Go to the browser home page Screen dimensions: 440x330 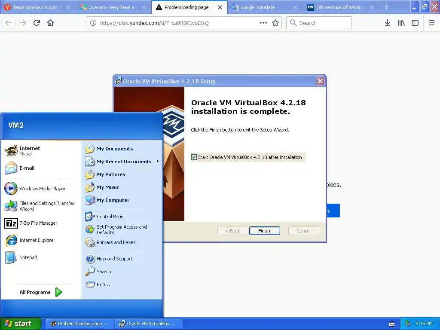50,23
